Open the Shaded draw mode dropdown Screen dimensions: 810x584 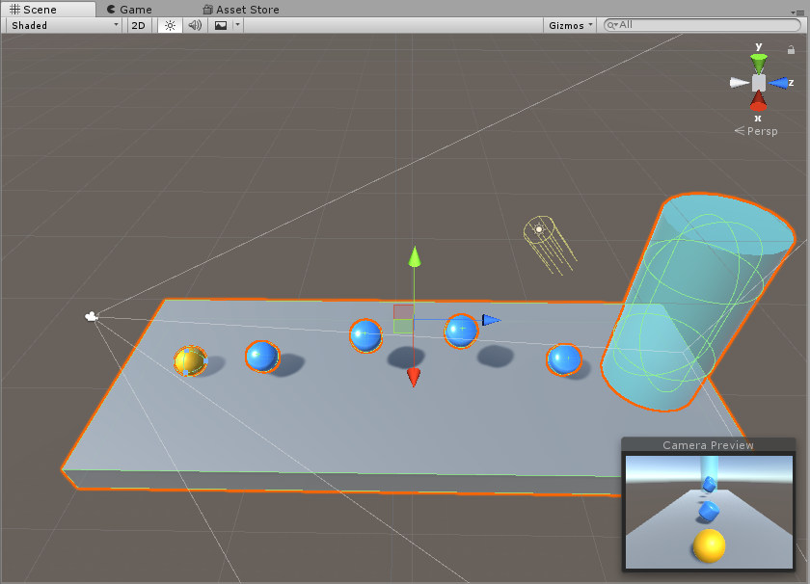click(66, 25)
